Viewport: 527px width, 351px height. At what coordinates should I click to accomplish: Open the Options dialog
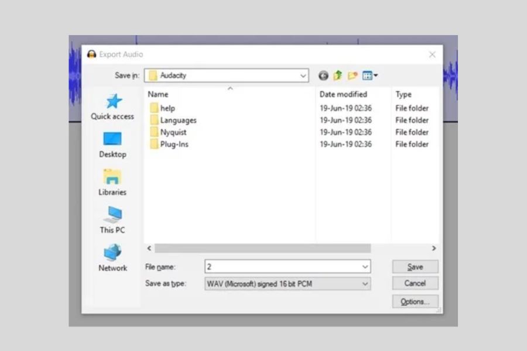pos(415,301)
